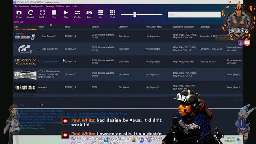Click the inFamous name text
The height and width of the screenshot is (144, 256).
(42, 87)
